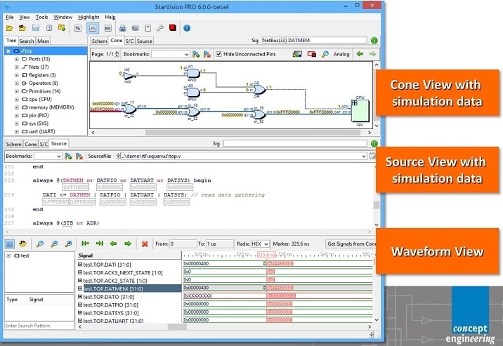This screenshot has width=503, height=346.
Task: Click the Page spinner arrows
Action: (117, 54)
